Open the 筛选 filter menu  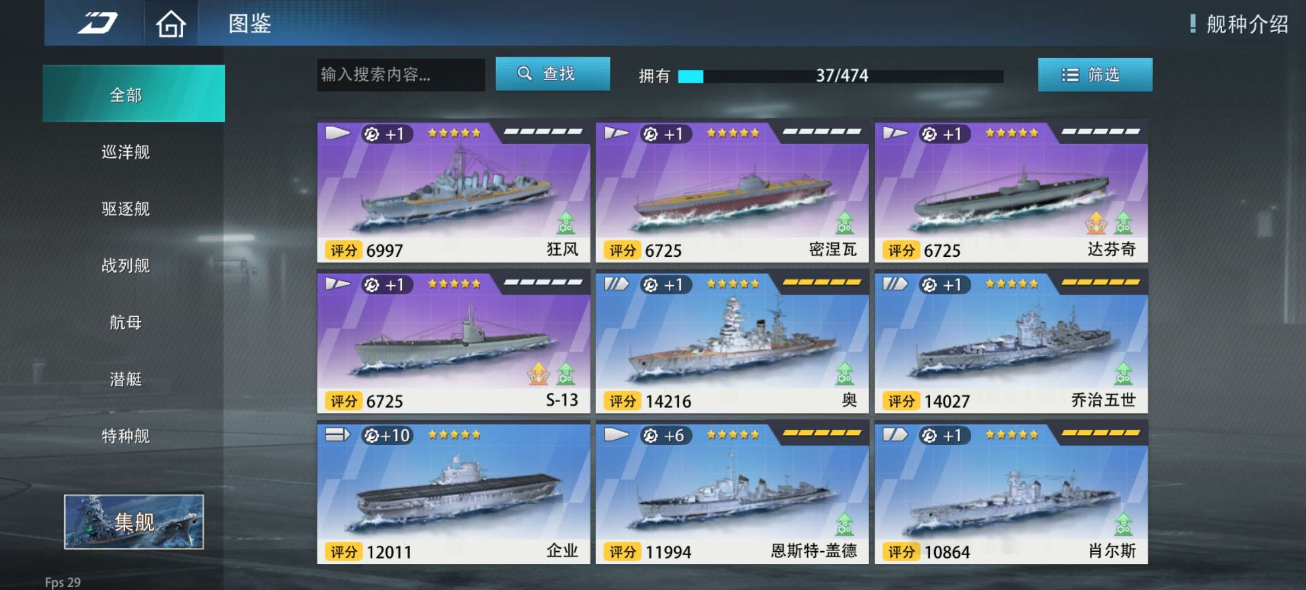click(1095, 74)
